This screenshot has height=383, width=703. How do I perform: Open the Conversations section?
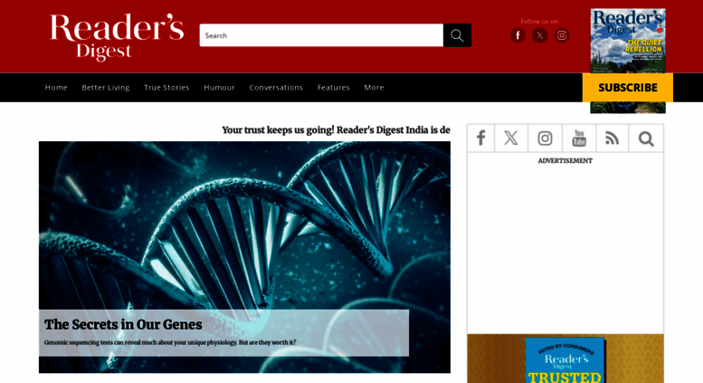click(x=276, y=88)
